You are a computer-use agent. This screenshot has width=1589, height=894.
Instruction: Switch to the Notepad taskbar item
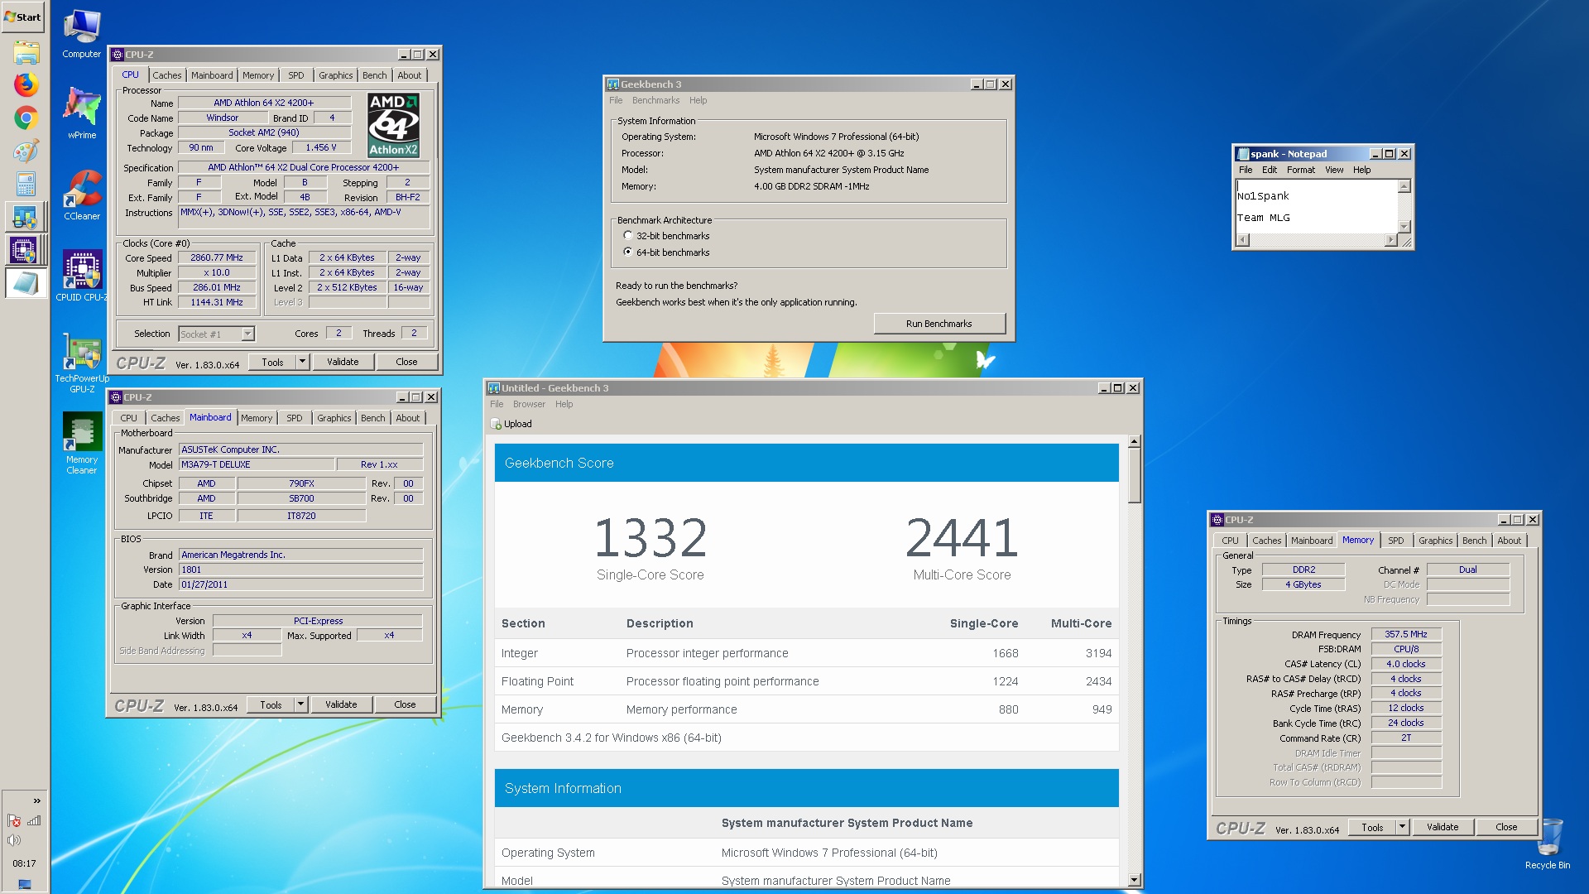coord(26,283)
